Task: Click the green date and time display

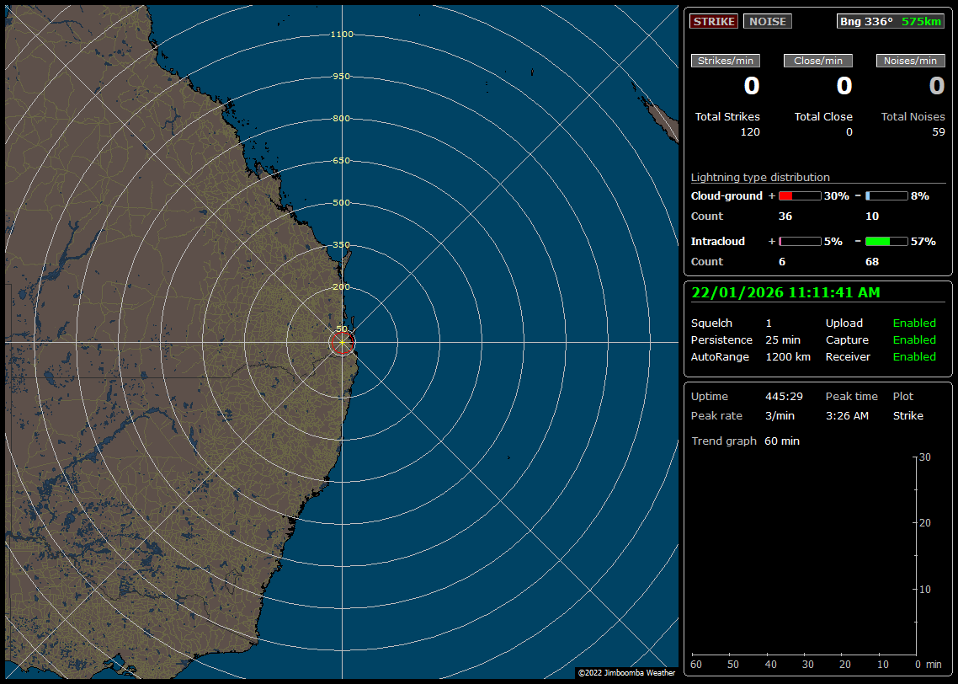Action: (x=785, y=292)
